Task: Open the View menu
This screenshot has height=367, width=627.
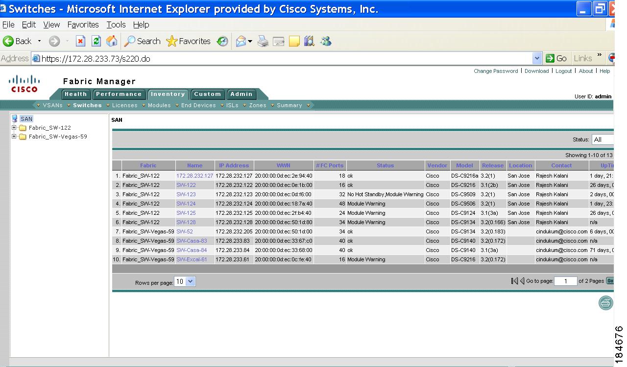Action: [51, 24]
